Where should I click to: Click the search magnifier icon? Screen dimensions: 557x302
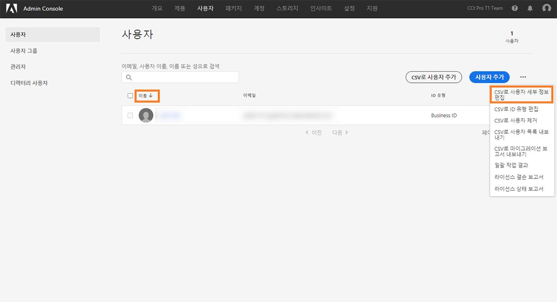pyautogui.click(x=129, y=77)
